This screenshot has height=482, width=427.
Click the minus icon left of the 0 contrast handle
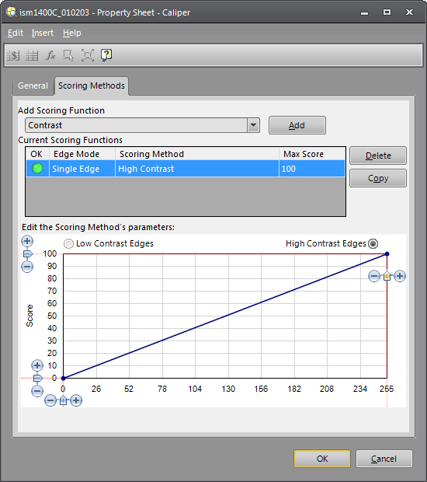coord(50,400)
